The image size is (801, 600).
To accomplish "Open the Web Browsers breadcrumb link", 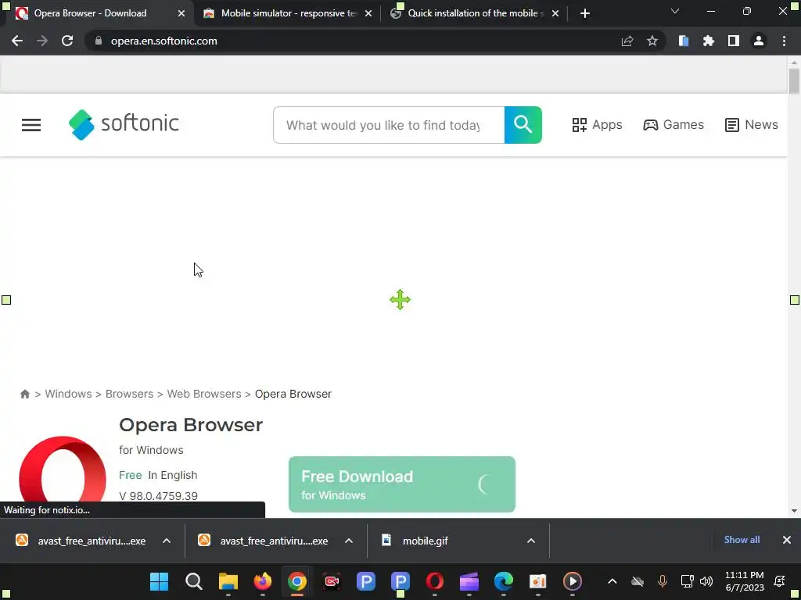I will click(x=204, y=394).
